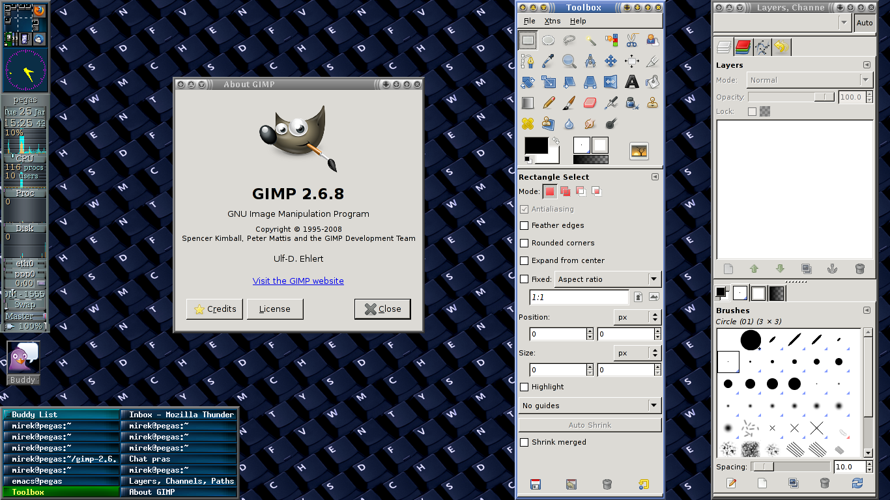This screenshot has width=890, height=500.
Task: Anchor the floating layer in Layers dialog
Action: pyautogui.click(x=832, y=269)
